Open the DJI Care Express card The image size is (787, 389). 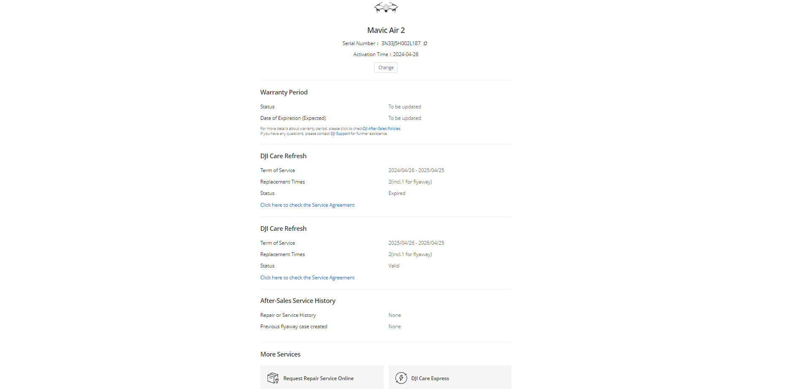click(x=450, y=378)
